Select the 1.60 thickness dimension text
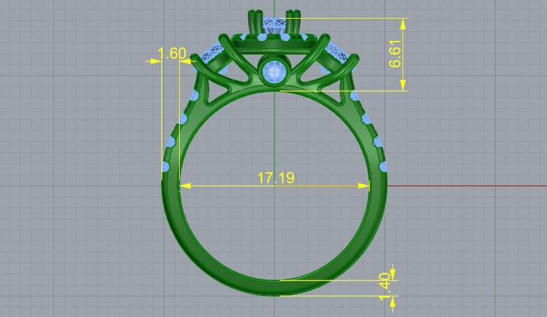Image resolution: width=547 pixels, height=317 pixels. coord(171,54)
